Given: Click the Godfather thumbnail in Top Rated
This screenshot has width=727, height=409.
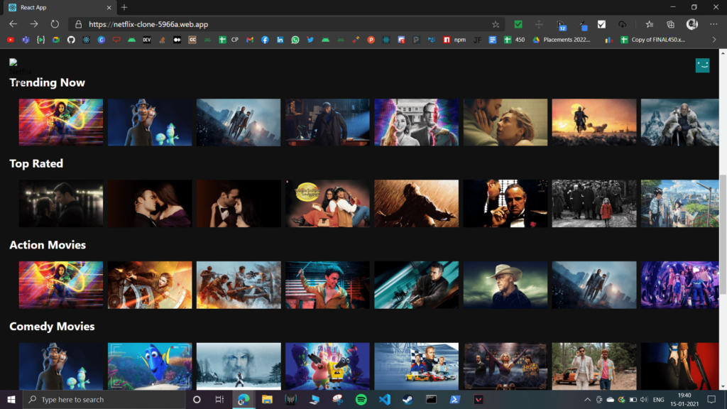Looking at the screenshot, I should point(505,204).
